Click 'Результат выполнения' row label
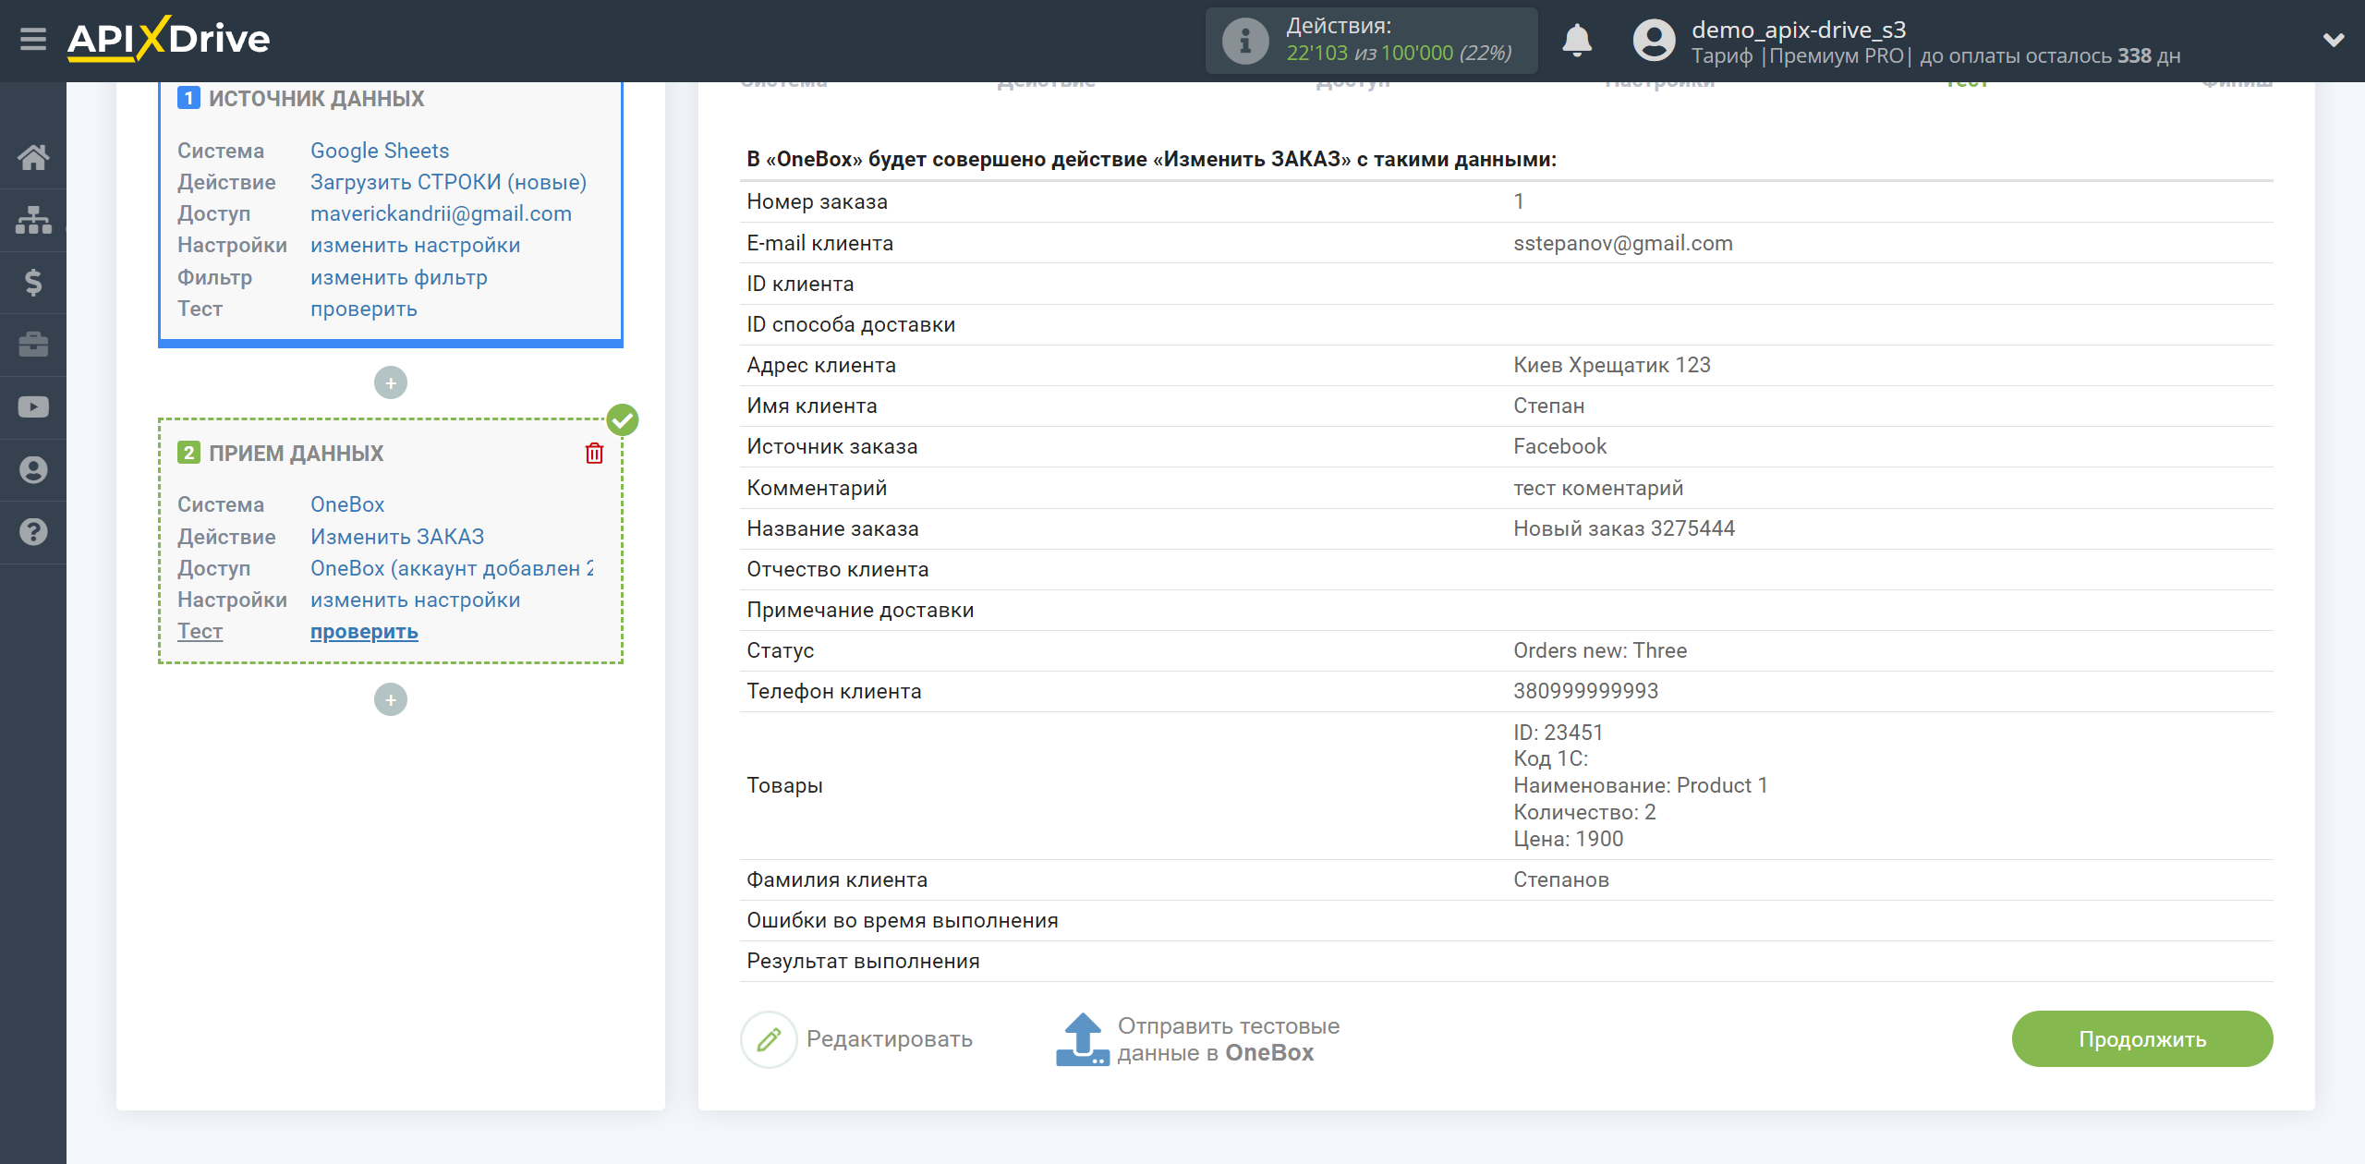The image size is (2365, 1164). coord(863,961)
